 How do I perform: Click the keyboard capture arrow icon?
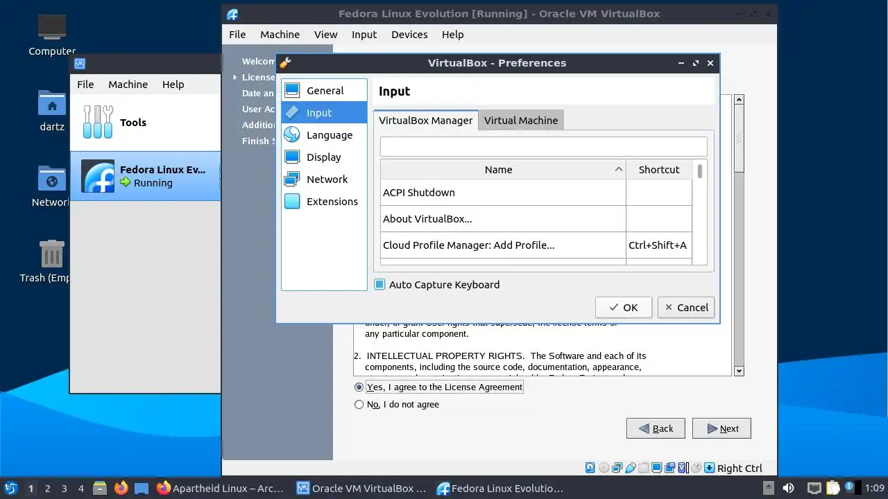click(x=709, y=468)
